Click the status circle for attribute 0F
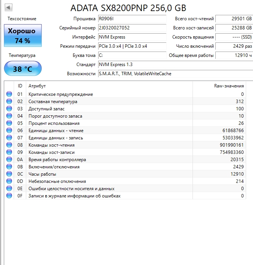Screen dimensions: 253x265 [x=9, y=196]
